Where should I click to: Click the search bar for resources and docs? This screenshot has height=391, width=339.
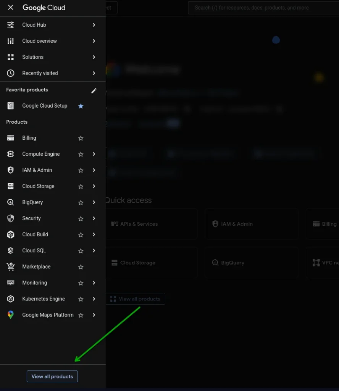coord(260,8)
